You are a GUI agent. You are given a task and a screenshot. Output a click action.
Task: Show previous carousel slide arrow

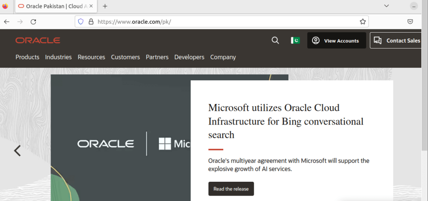(17, 151)
